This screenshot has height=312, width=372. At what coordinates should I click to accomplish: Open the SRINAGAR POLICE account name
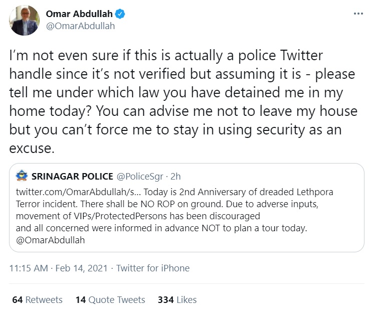pyautogui.click(x=71, y=177)
